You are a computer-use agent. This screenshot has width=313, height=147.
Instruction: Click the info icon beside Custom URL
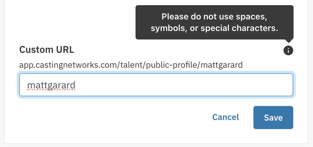[x=288, y=50]
